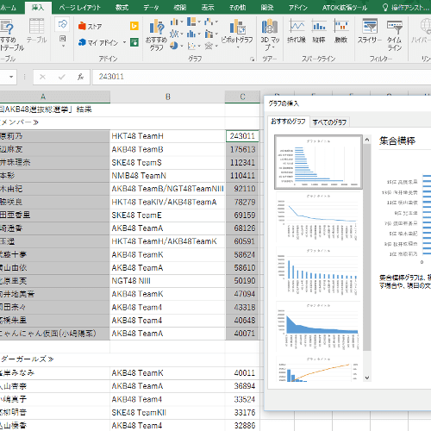Insert a line or area chart

[174, 34]
